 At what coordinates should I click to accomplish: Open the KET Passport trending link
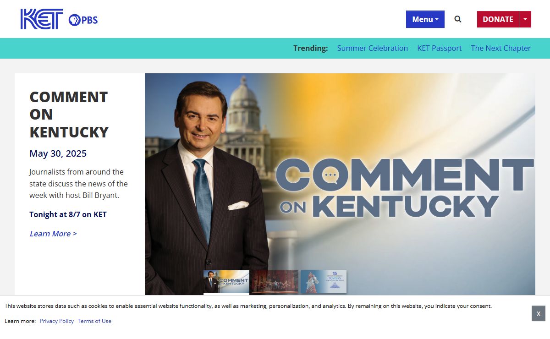pyautogui.click(x=439, y=48)
